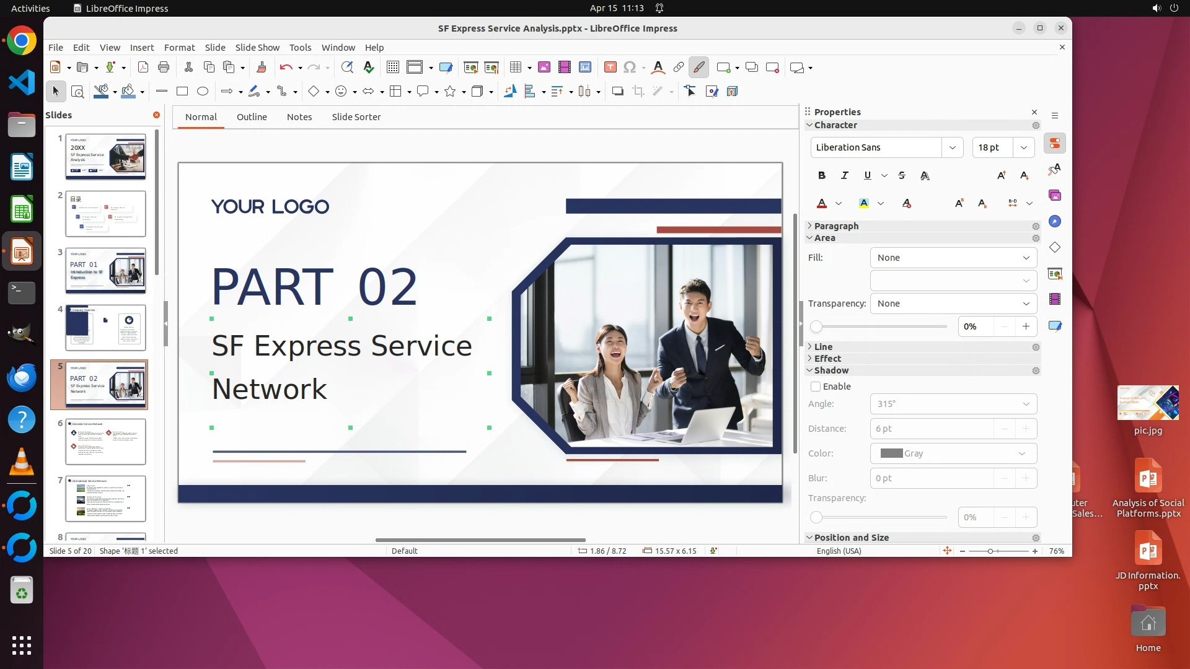Select the Rectangle drawing tool
Viewport: 1190px width, 669px height.
point(182,91)
